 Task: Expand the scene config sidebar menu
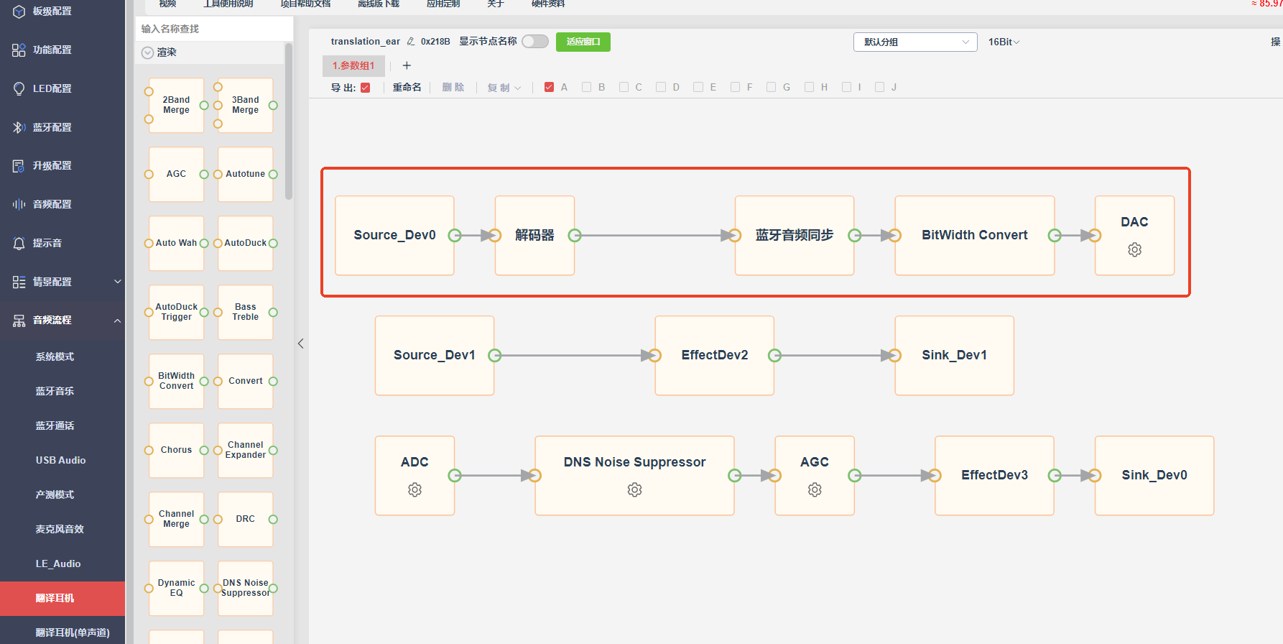coord(118,282)
